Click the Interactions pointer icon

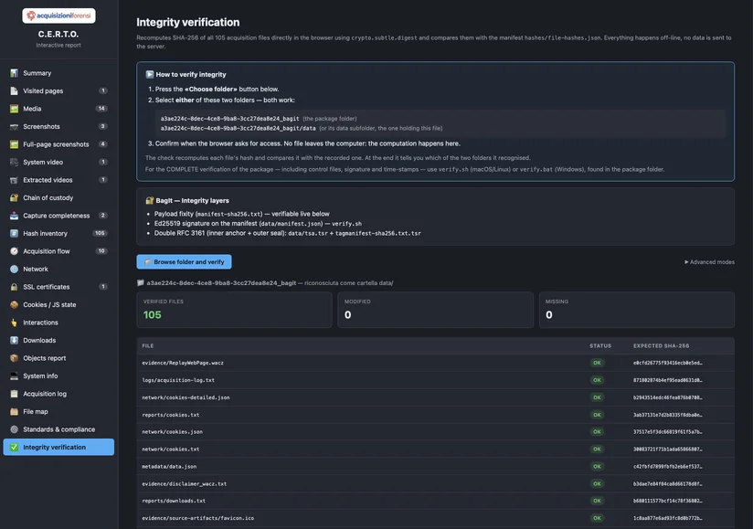14,323
